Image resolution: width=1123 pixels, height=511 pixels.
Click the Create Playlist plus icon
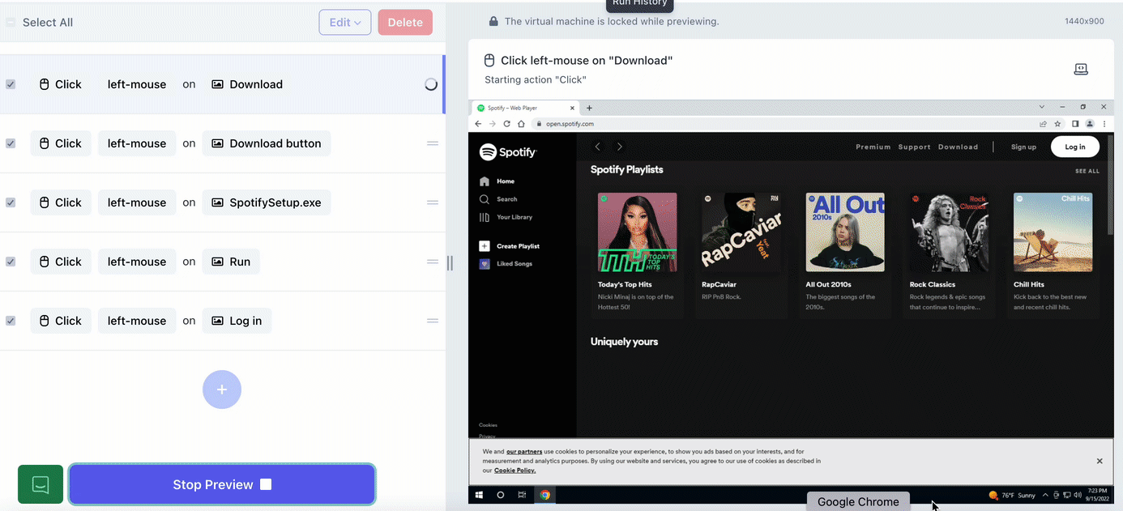tap(485, 246)
